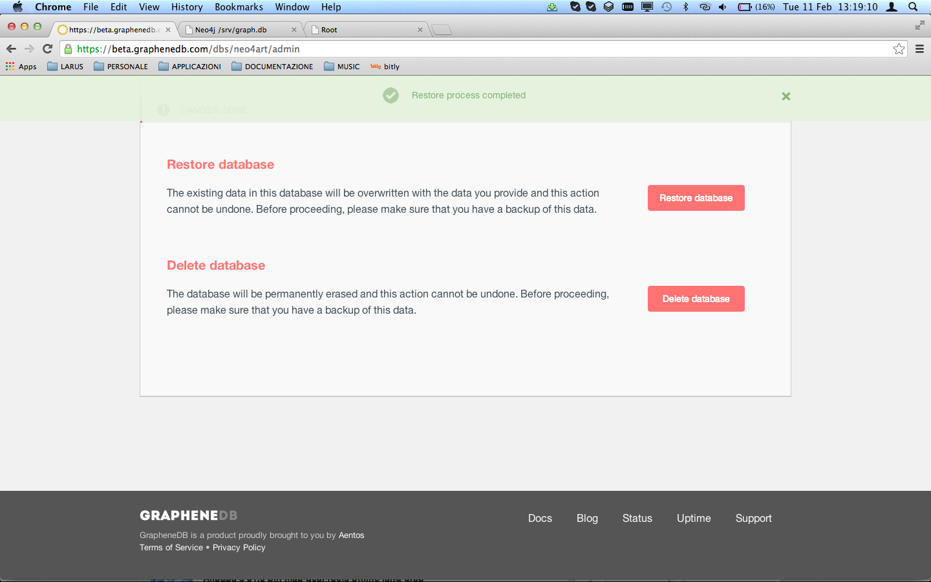Open the Terms of Service link

tap(171, 547)
